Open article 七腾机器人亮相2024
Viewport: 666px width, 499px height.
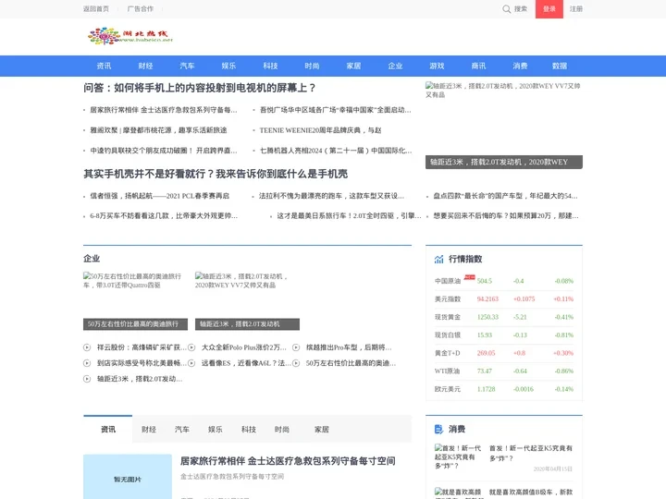click(336, 151)
